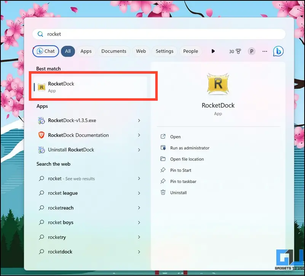Click the Open file location folder icon
Image resolution: width=305 pixels, height=276 pixels.
(x=163, y=159)
